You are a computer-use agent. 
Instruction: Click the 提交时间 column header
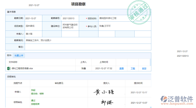[x=138, y=83]
